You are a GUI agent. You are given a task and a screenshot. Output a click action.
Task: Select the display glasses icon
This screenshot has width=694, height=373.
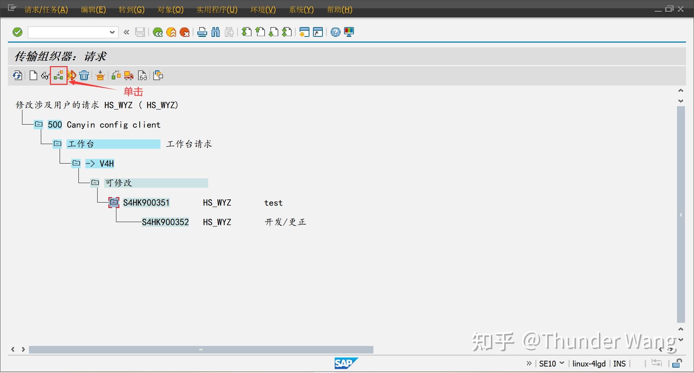[45, 75]
